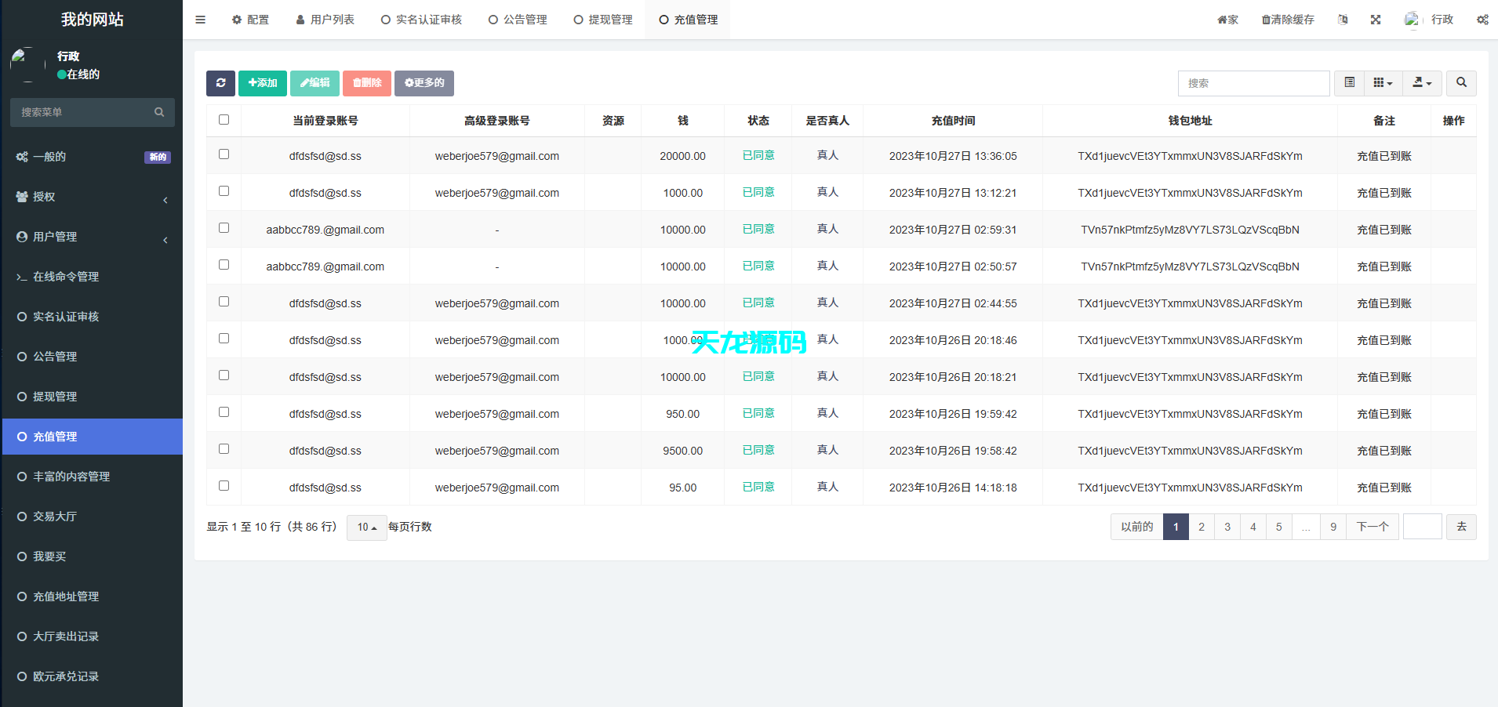Check the select-all checkbox in table header
This screenshot has height=707, width=1498.
[224, 119]
